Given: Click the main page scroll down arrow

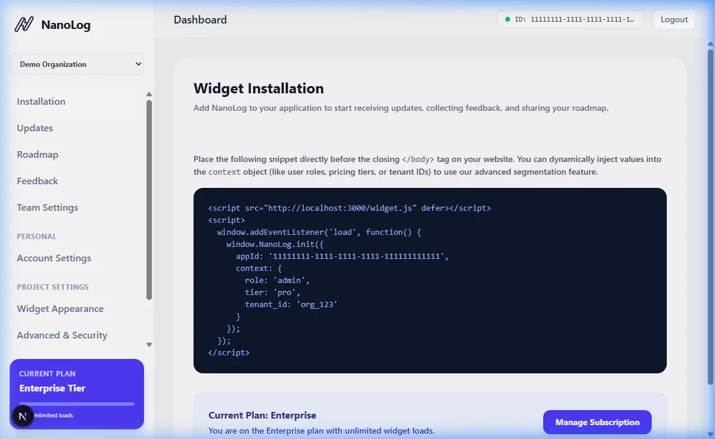Looking at the screenshot, I should [710, 433].
